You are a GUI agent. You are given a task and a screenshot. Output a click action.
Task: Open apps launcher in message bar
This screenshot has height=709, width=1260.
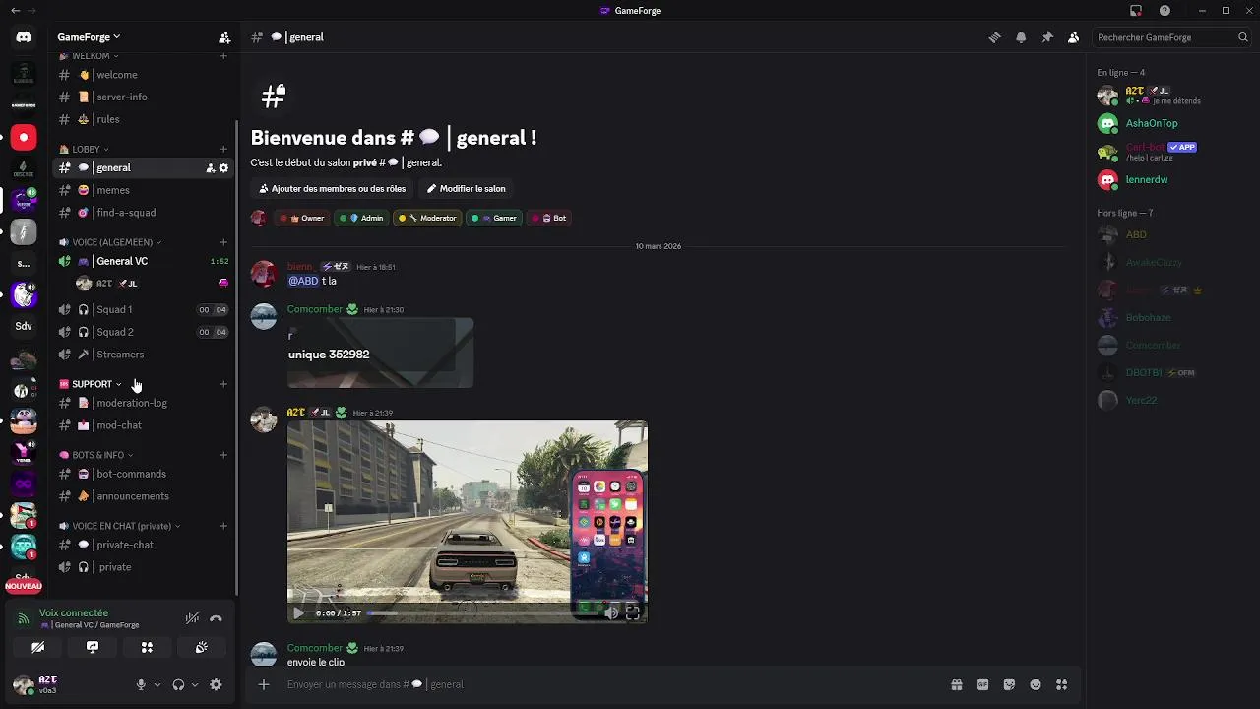[1061, 684]
